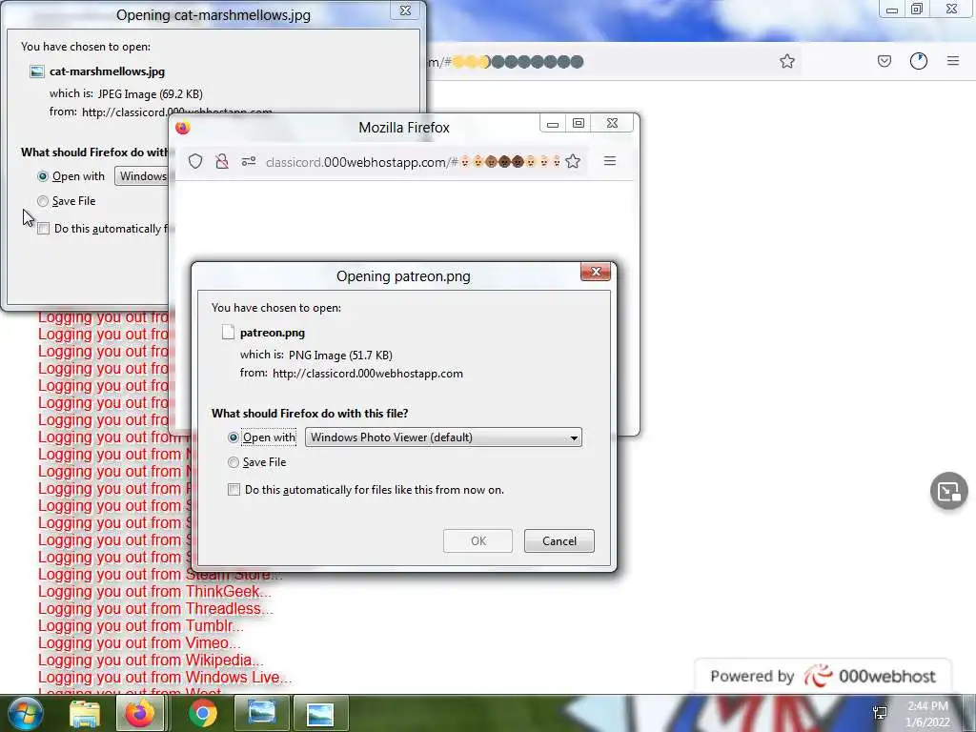Image resolution: width=976 pixels, height=732 pixels.
Task: Open first photo viewer taskbar item
Action: [x=261, y=713]
